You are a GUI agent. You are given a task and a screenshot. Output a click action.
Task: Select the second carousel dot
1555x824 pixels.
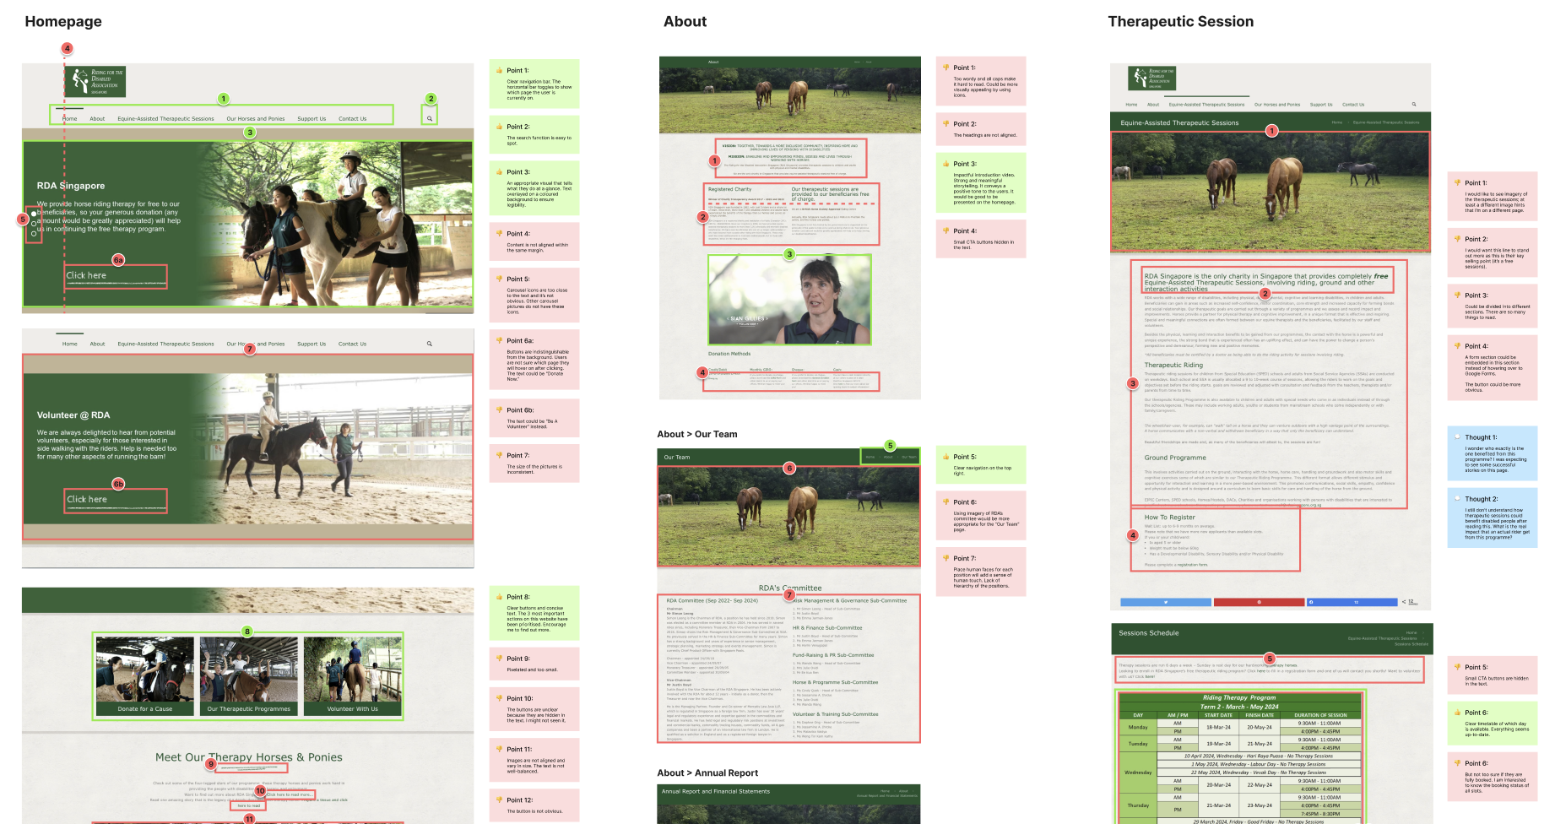point(34,224)
